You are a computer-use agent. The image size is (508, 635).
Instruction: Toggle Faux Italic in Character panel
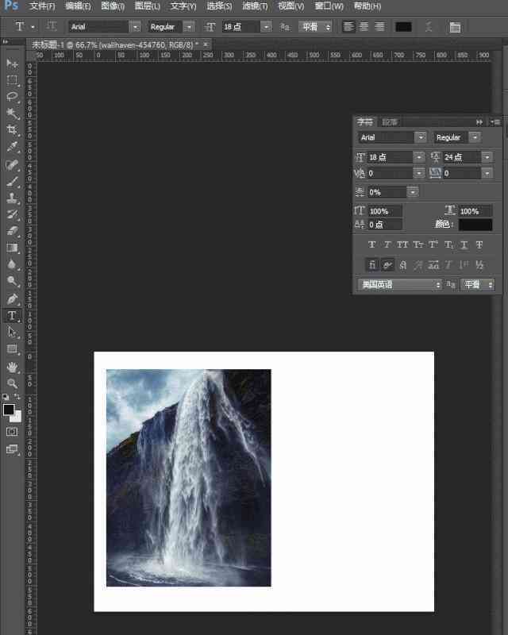click(x=387, y=244)
